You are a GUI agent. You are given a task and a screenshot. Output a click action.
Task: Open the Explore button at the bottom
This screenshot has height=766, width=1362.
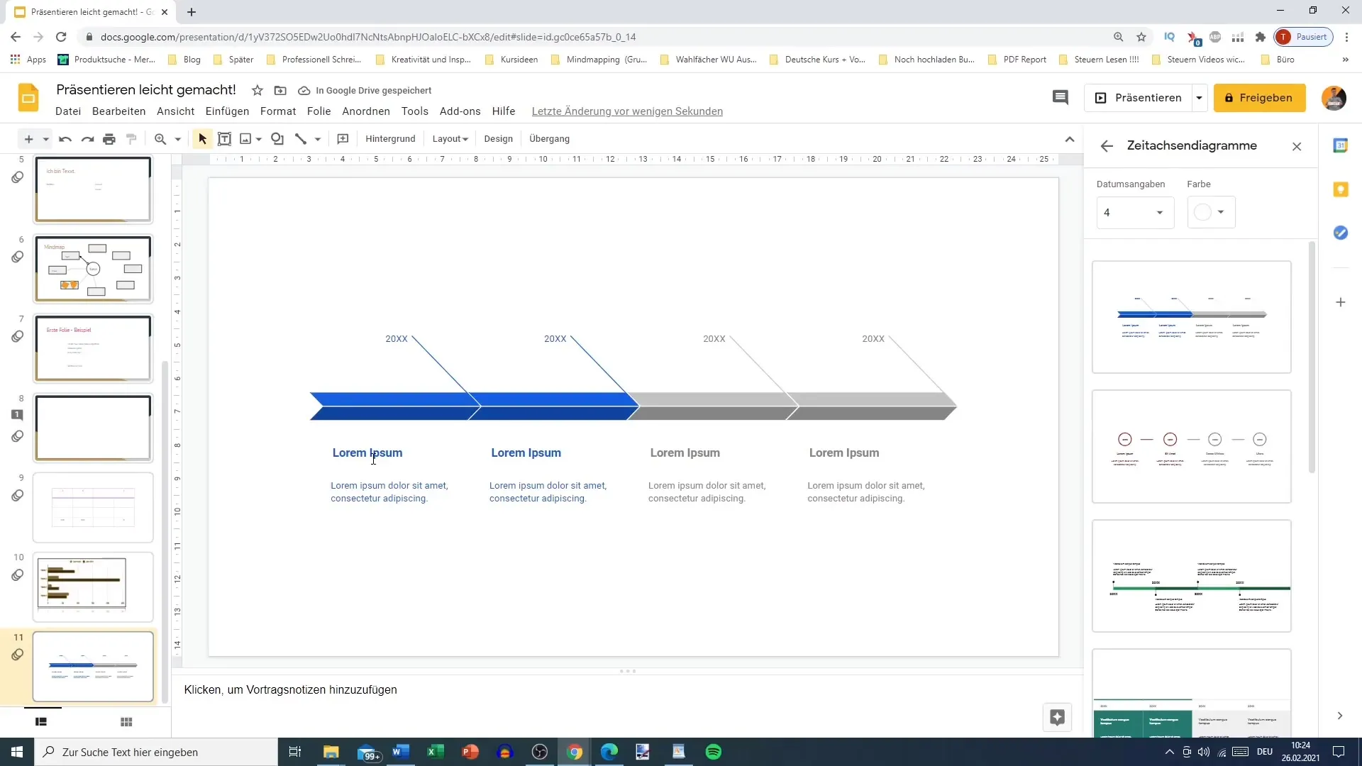coord(1057,717)
